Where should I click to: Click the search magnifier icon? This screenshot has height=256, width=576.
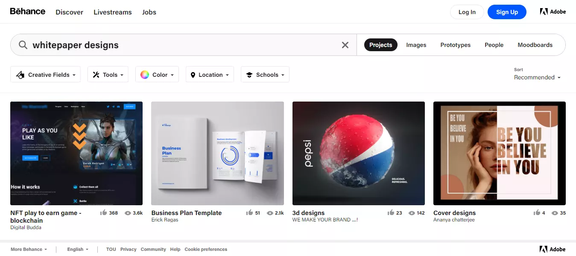pyautogui.click(x=23, y=45)
